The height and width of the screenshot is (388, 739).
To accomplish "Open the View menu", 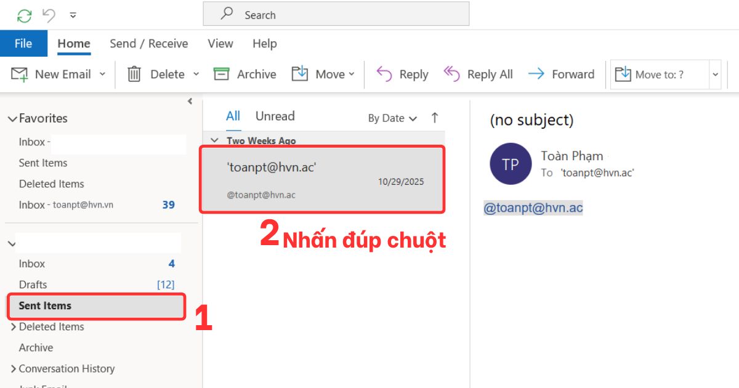I will pyautogui.click(x=220, y=43).
